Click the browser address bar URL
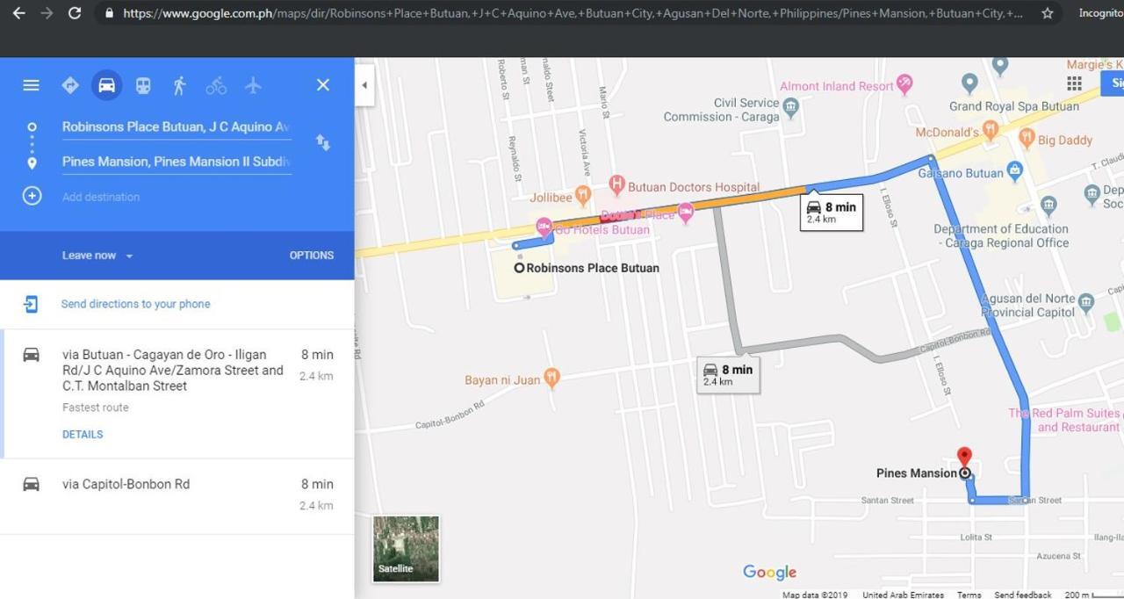The width and height of the screenshot is (1124, 599). [573, 13]
